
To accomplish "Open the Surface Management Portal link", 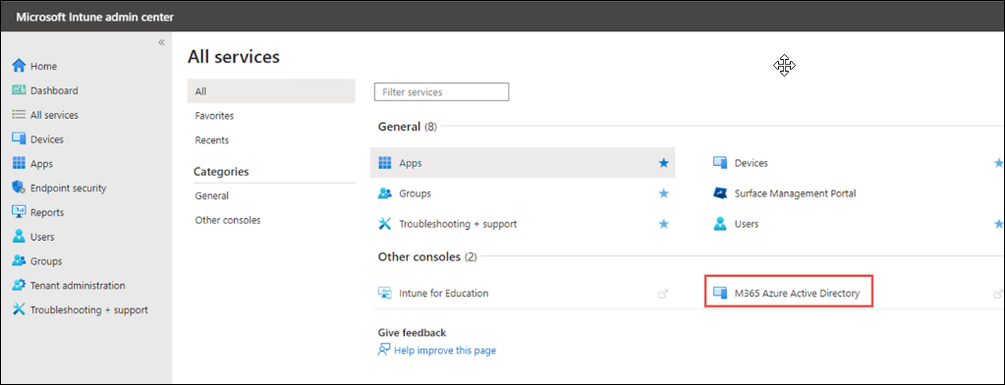I will [795, 193].
